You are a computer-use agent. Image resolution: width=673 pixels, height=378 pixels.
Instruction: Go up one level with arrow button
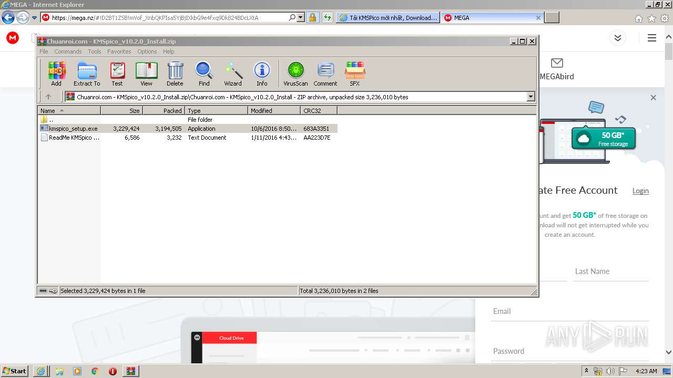(48, 97)
